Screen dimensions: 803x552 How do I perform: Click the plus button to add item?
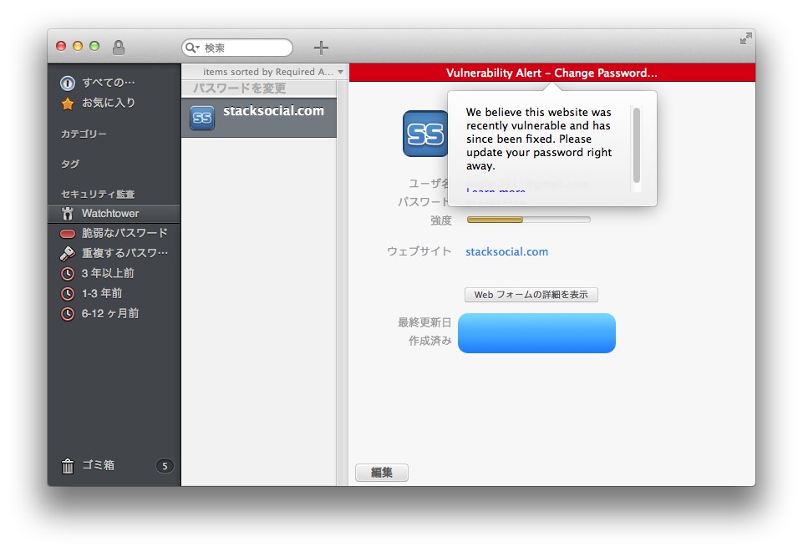coord(321,48)
